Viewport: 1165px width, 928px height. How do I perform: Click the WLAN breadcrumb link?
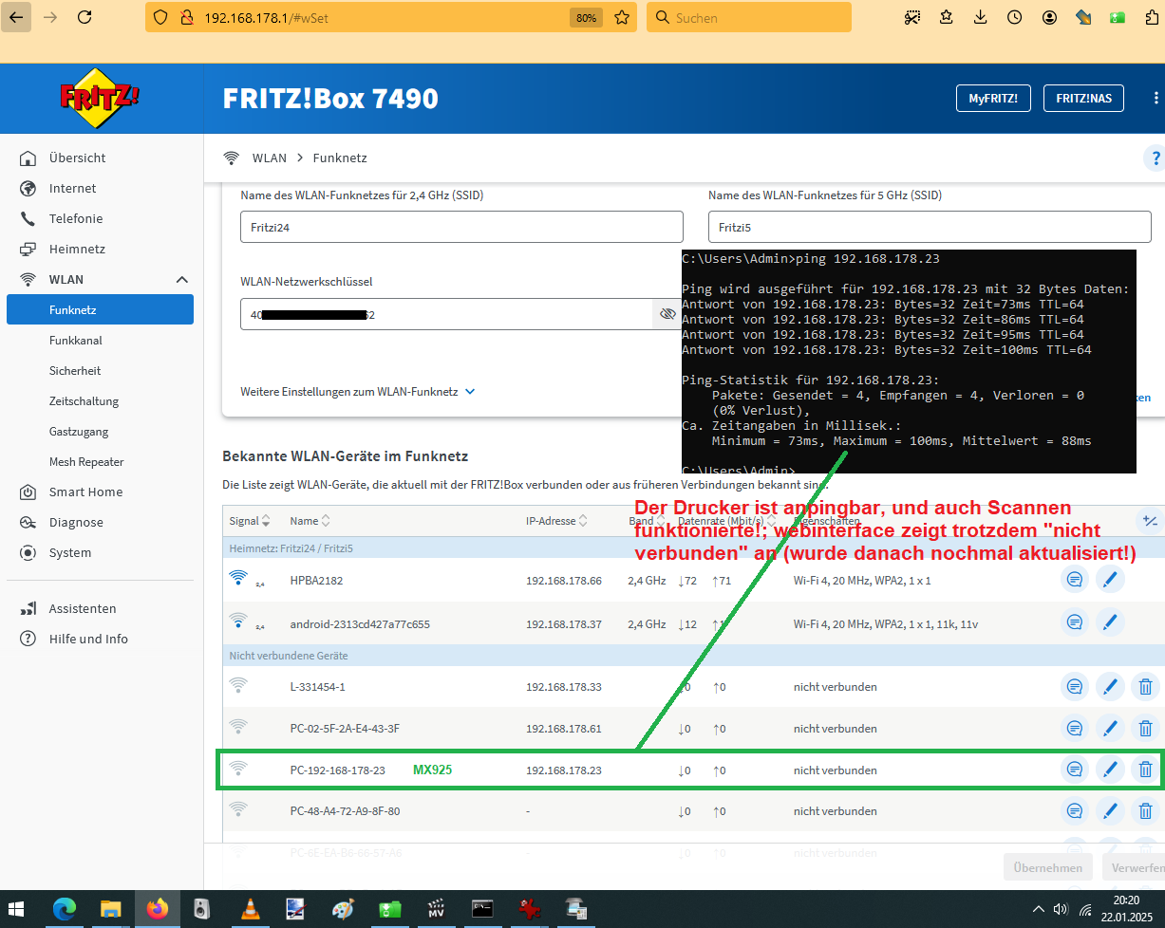(x=269, y=158)
